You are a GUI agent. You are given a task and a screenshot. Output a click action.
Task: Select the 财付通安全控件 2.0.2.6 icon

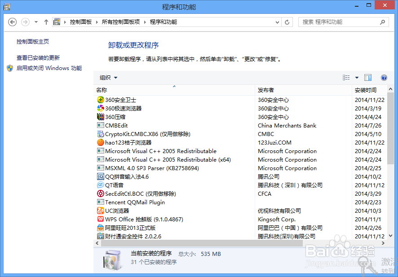(101, 236)
